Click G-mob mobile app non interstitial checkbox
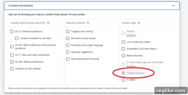 pyautogui.click(x=123, y=64)
